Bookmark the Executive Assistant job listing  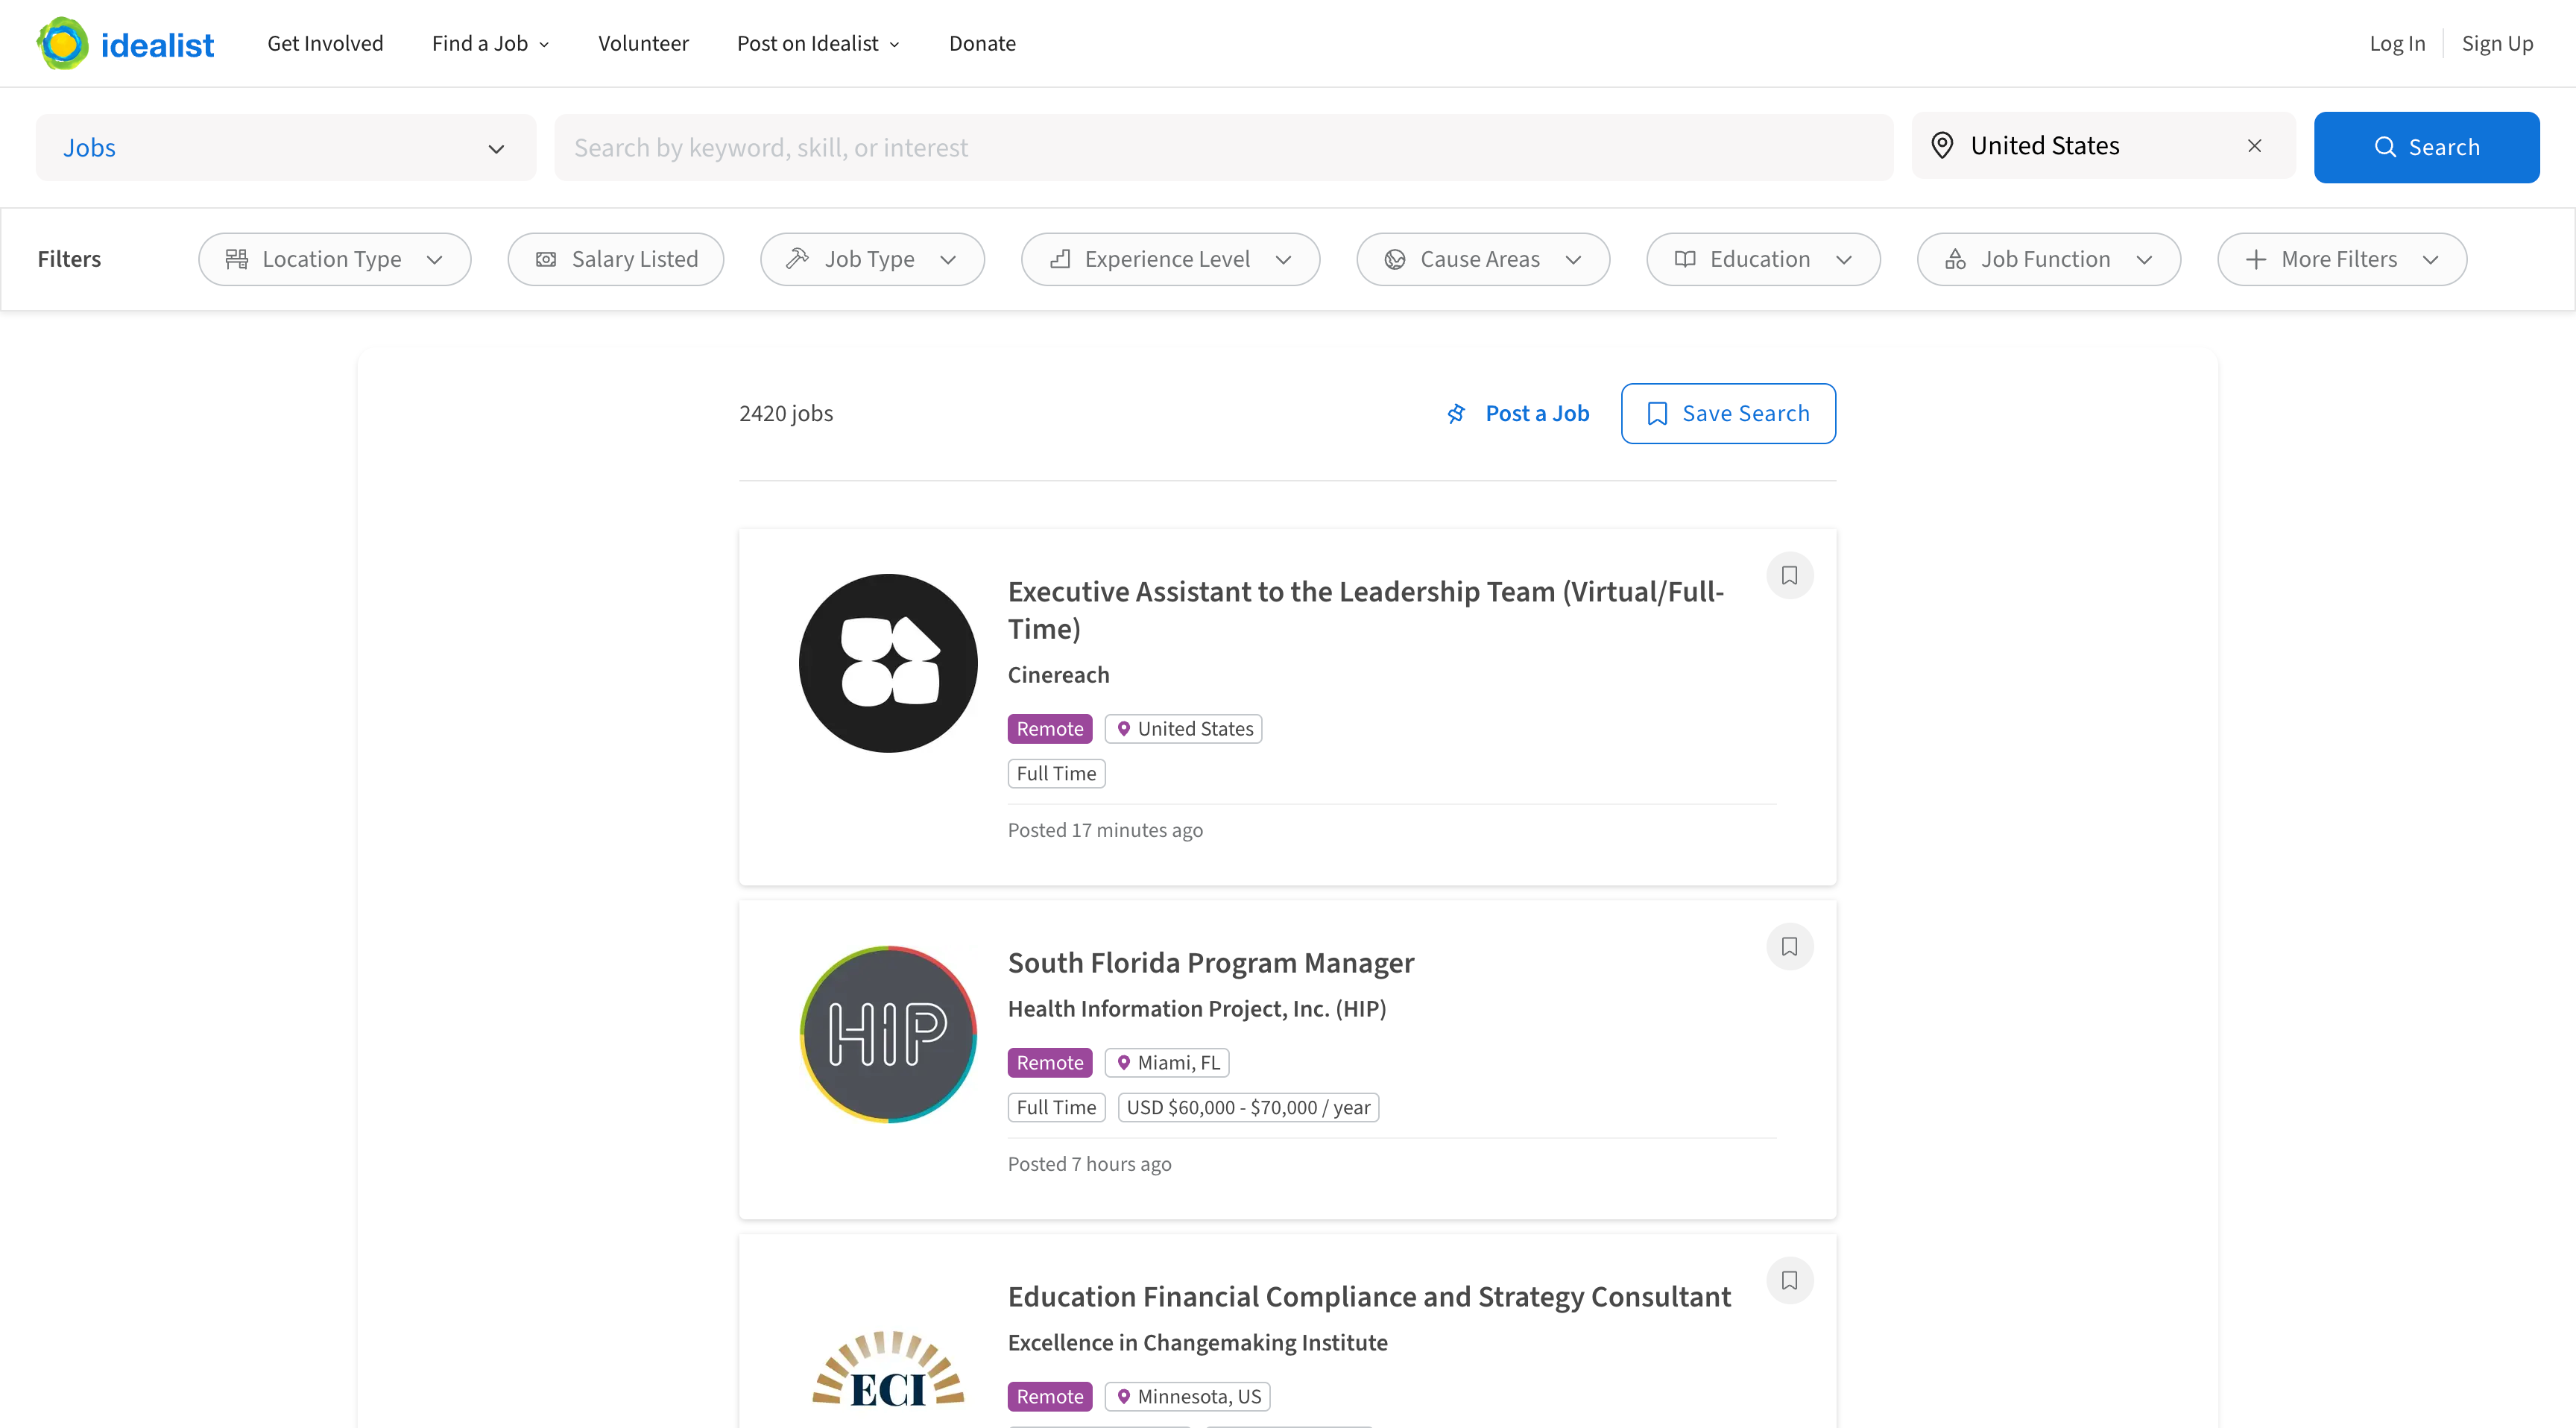[1789, 575]
